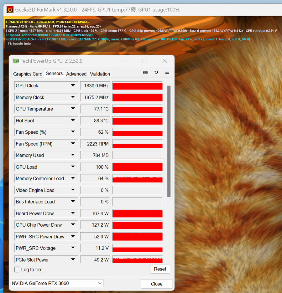Click the Memory Clock value 1875.2 MHz
Image resolution: width=282 pixels, height=293 pixels.
click(x=95, y=97)
